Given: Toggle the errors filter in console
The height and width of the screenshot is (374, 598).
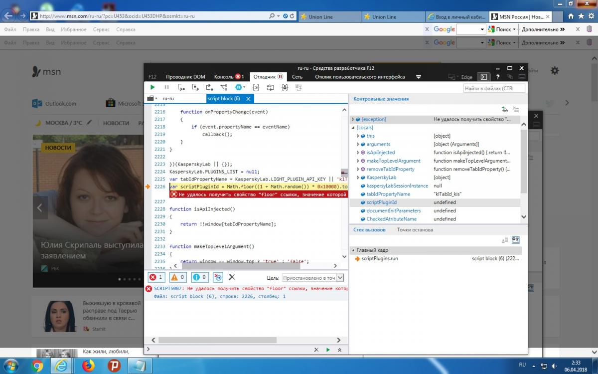Looking at the screenshot, I should point(156,277).
